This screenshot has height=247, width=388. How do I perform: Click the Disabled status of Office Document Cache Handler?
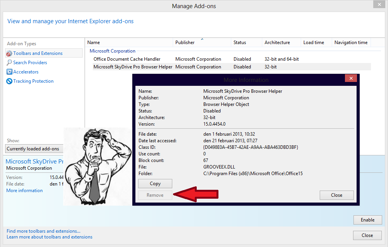click(x=242, y=59)
